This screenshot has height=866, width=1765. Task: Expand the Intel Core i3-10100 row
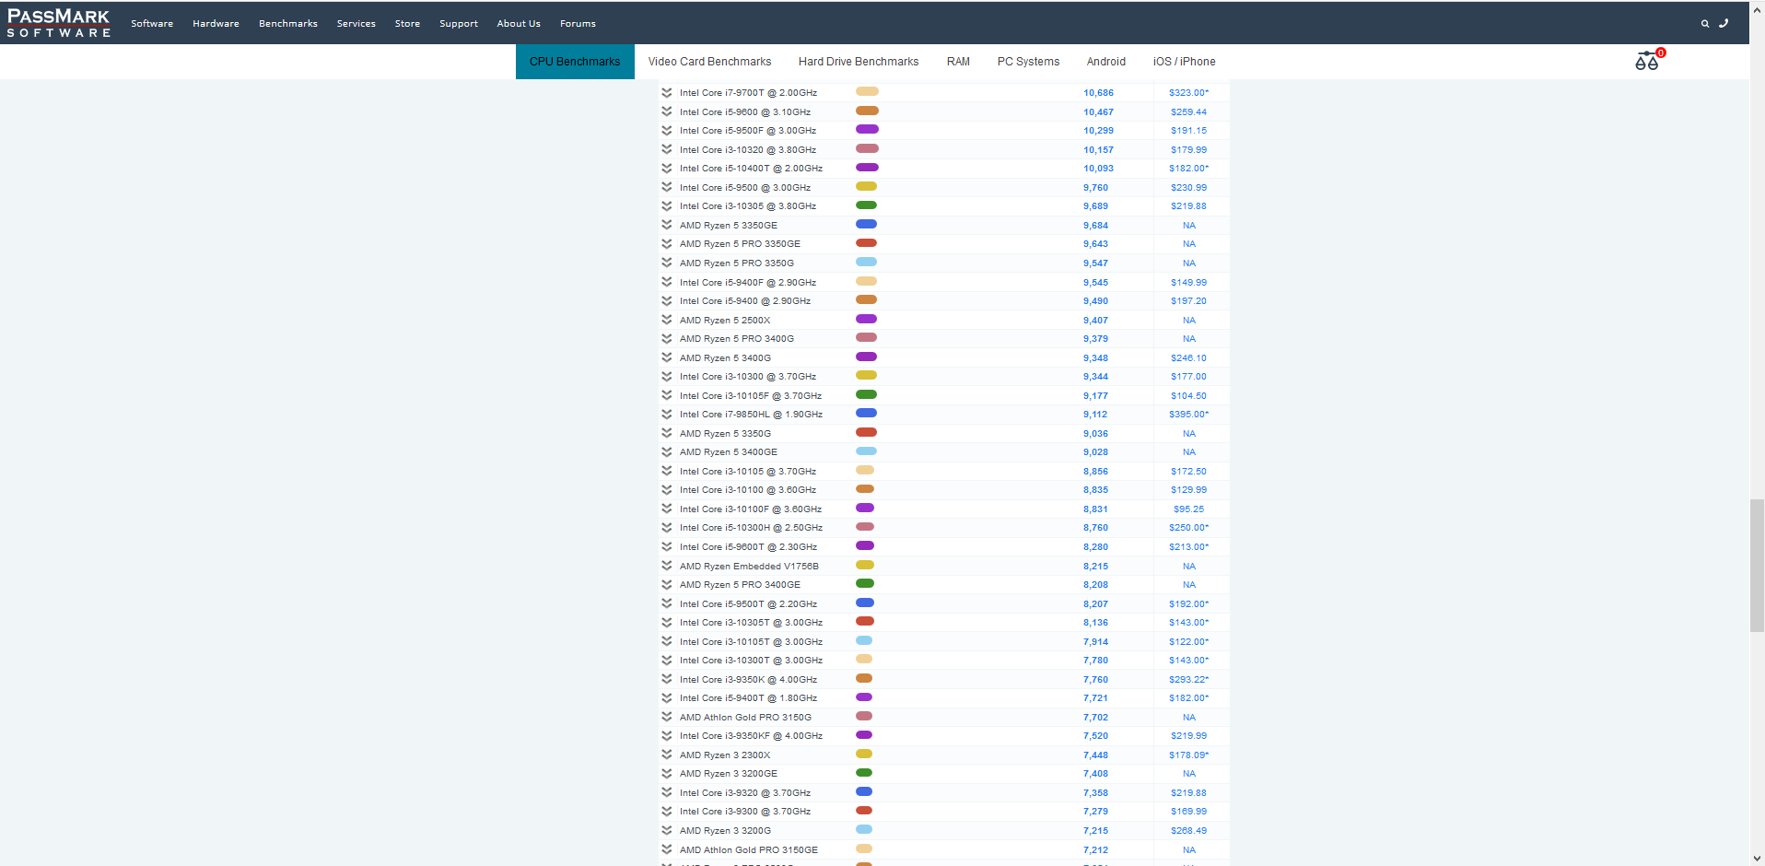[x=666, y=490]
